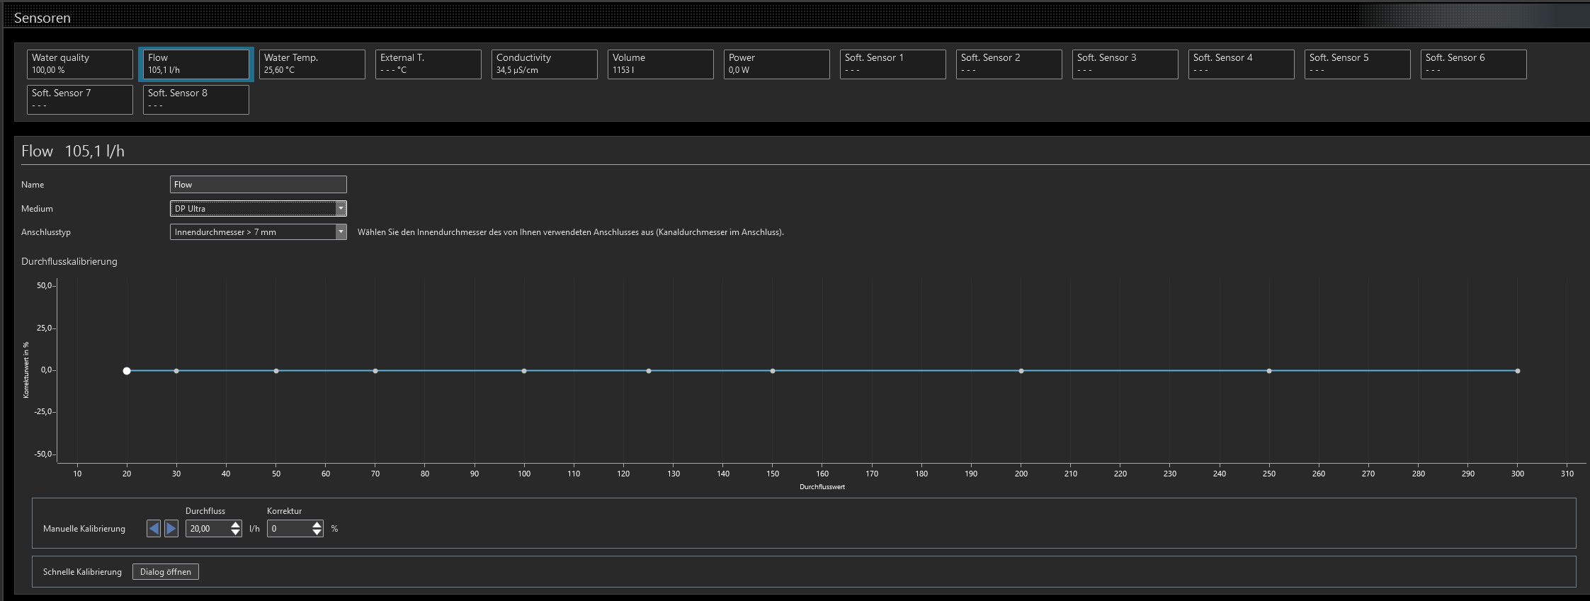Click the Innendurchmesser hint text
The image size is (1590, 601).
571,232
